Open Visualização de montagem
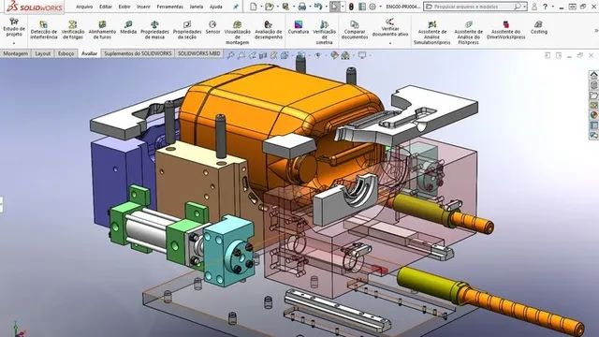 [x=237, y=33]
